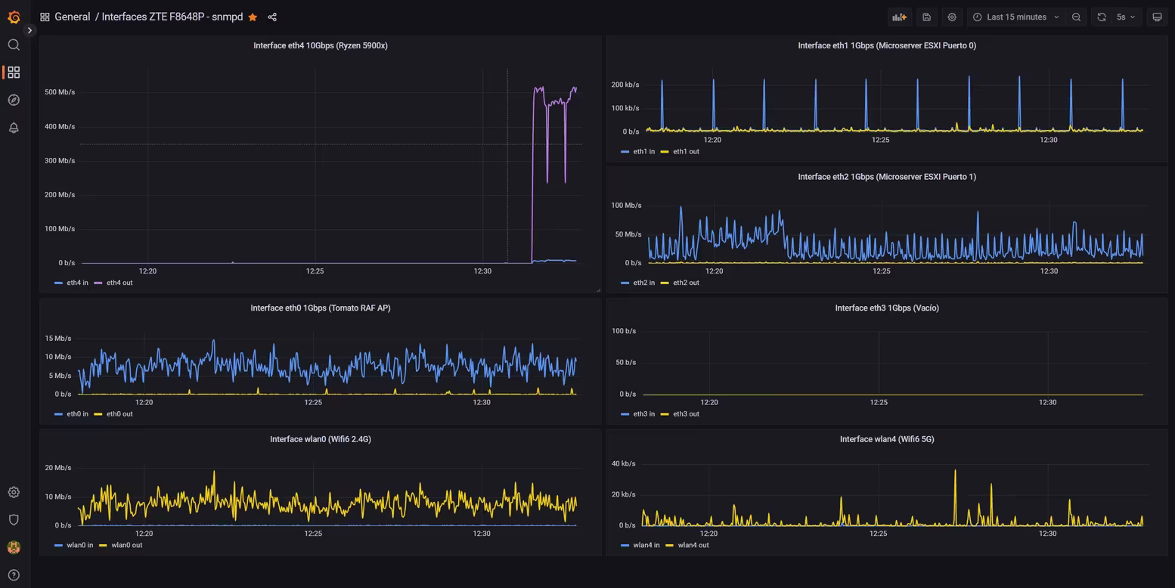The image size is (1175, 588).
Task: Click the eth4 out purple peak near 500 Mb/s
Action: coord(538,88)
